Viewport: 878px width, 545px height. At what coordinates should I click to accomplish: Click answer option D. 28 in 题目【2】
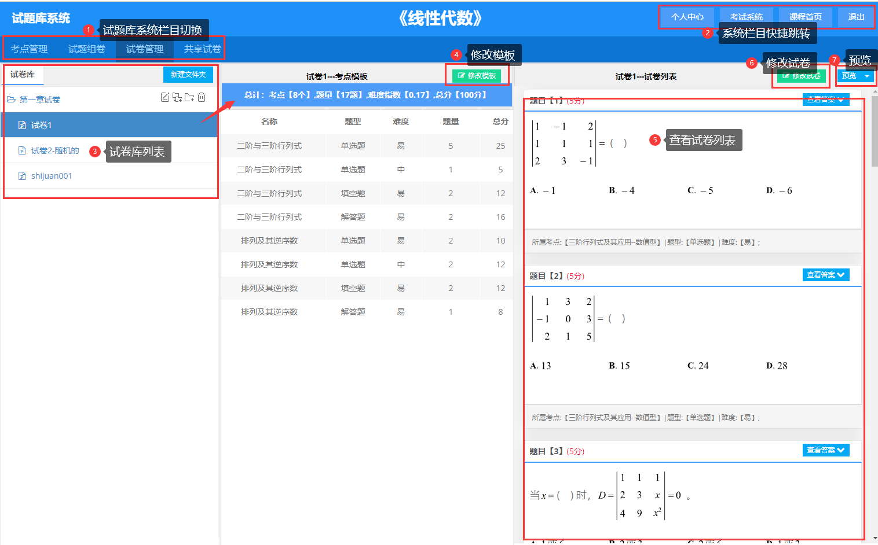[x=777, y=366]
